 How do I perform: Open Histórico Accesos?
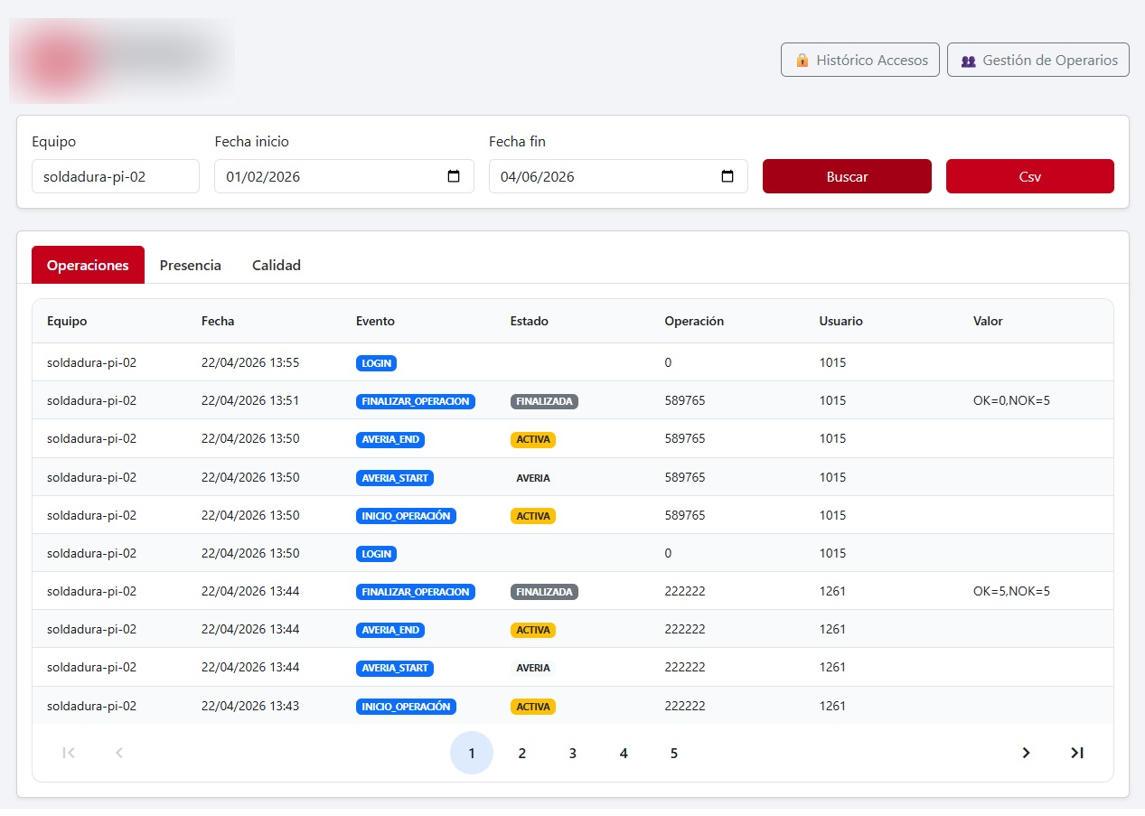pyautogui.click(x=860, y=61)
